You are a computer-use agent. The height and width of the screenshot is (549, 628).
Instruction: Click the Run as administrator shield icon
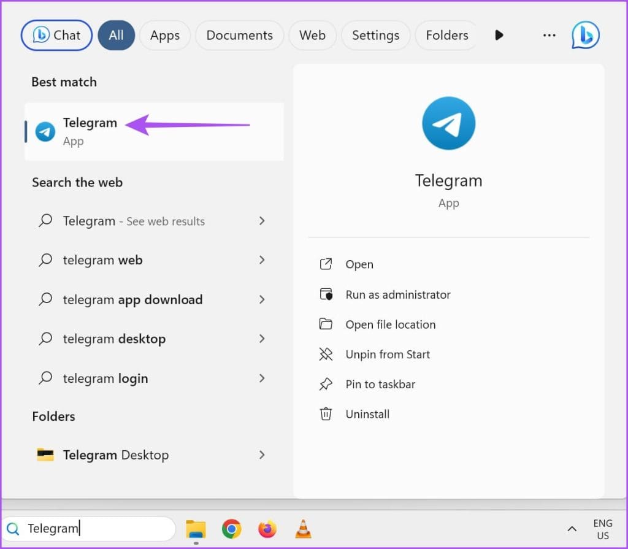326,294
